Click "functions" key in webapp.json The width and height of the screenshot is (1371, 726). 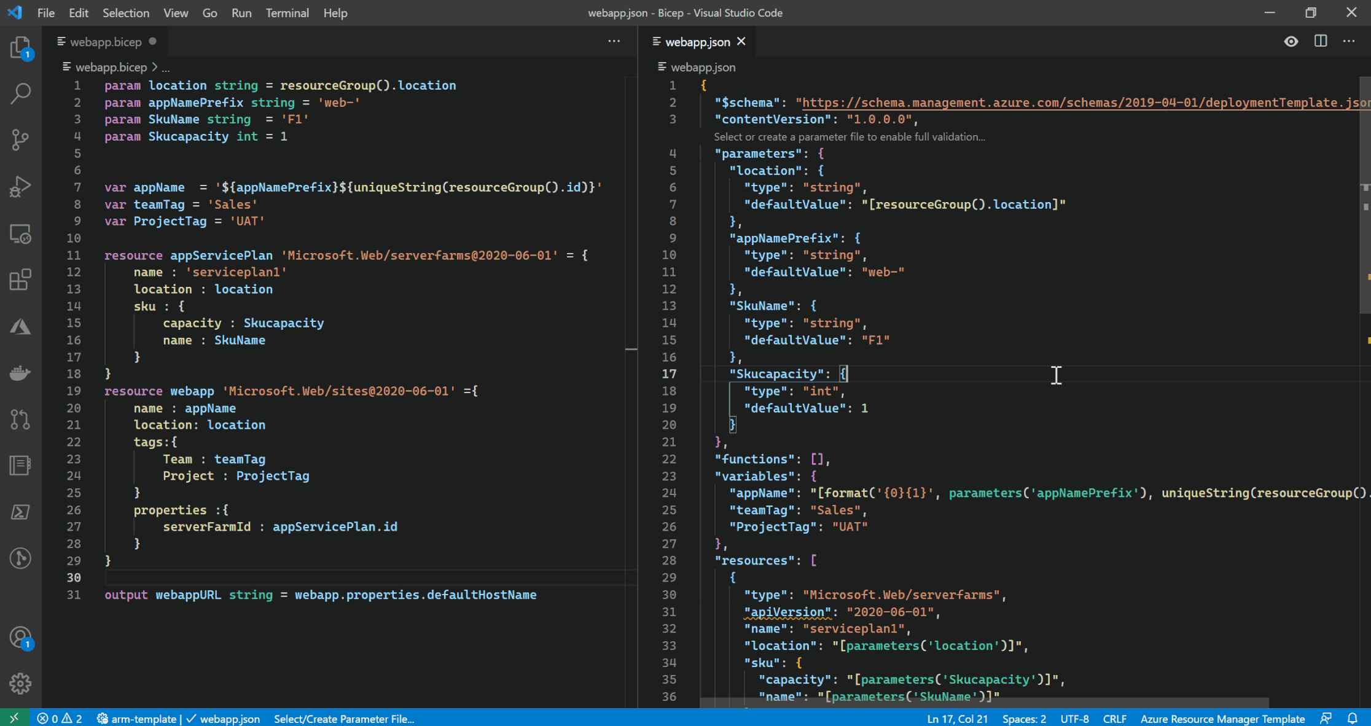754,459
